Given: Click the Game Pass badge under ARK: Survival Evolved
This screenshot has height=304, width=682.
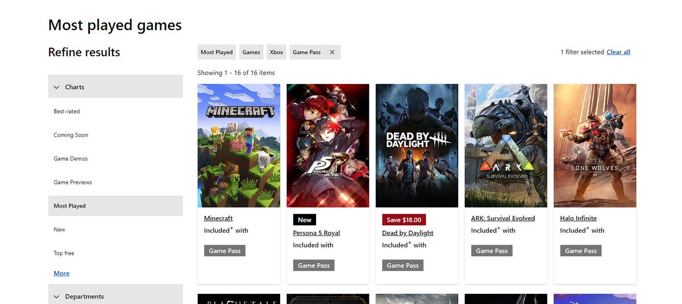Looking at the screenshot, I should coord(492,251).
